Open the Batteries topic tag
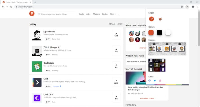200x107 pixels. pos(55,55)
